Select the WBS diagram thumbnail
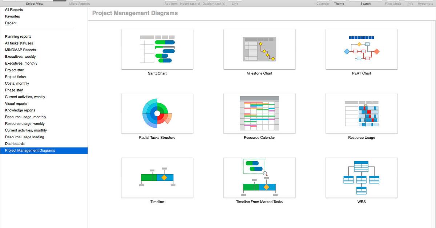The width and height of the screenshot is (436, 228). (362, 177)
